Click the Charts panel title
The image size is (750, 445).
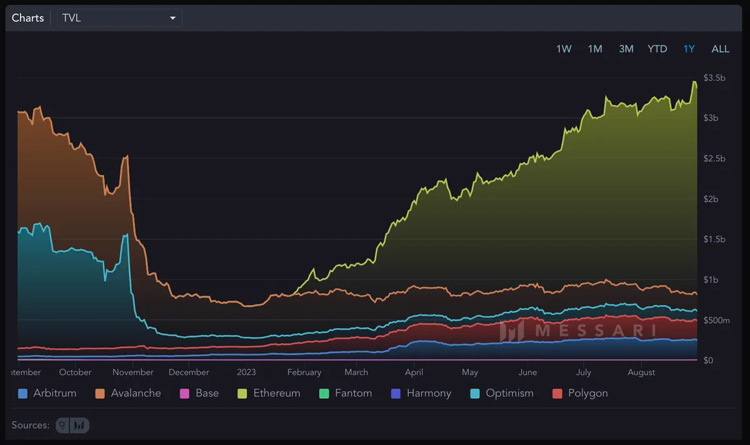pyautogui.click(x=28, y=18)
